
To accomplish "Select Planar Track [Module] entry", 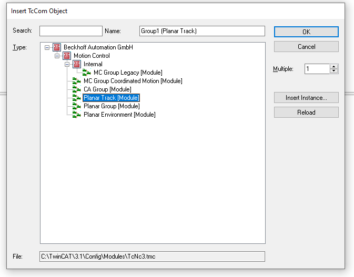I will [x=112, y=98].
